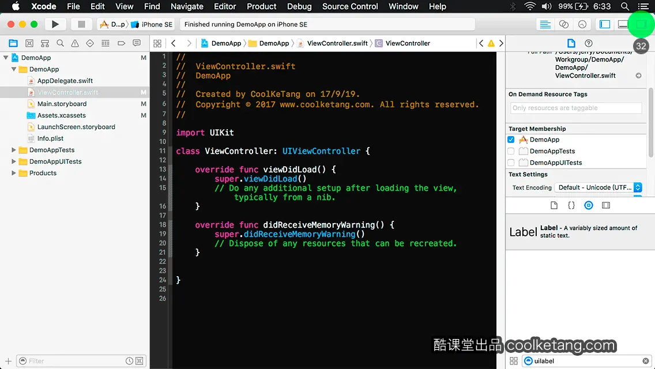
Task: Open the Product menu
Action: coord(262,6)
